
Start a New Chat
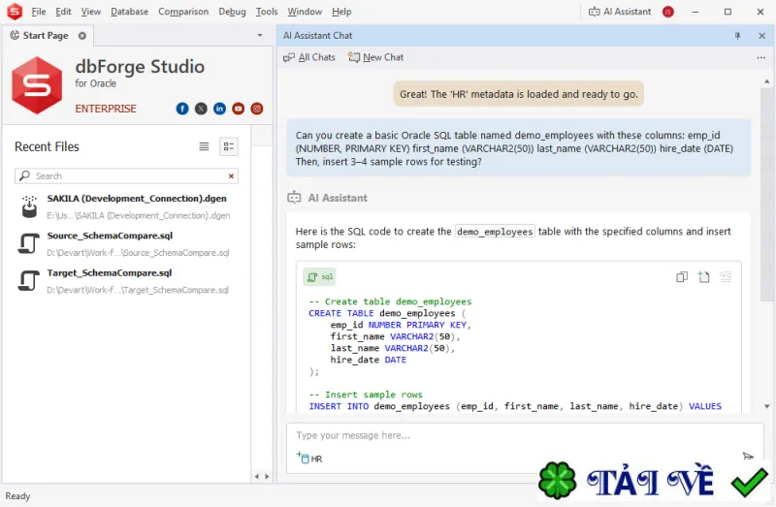[x=375, y=57]
